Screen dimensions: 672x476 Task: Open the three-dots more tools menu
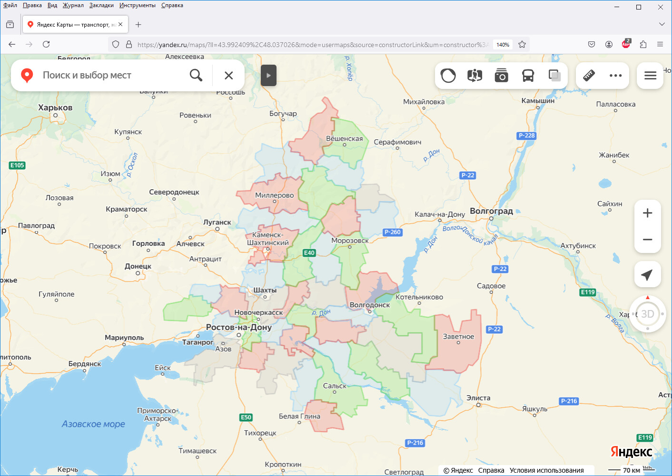tap(615, 76)
